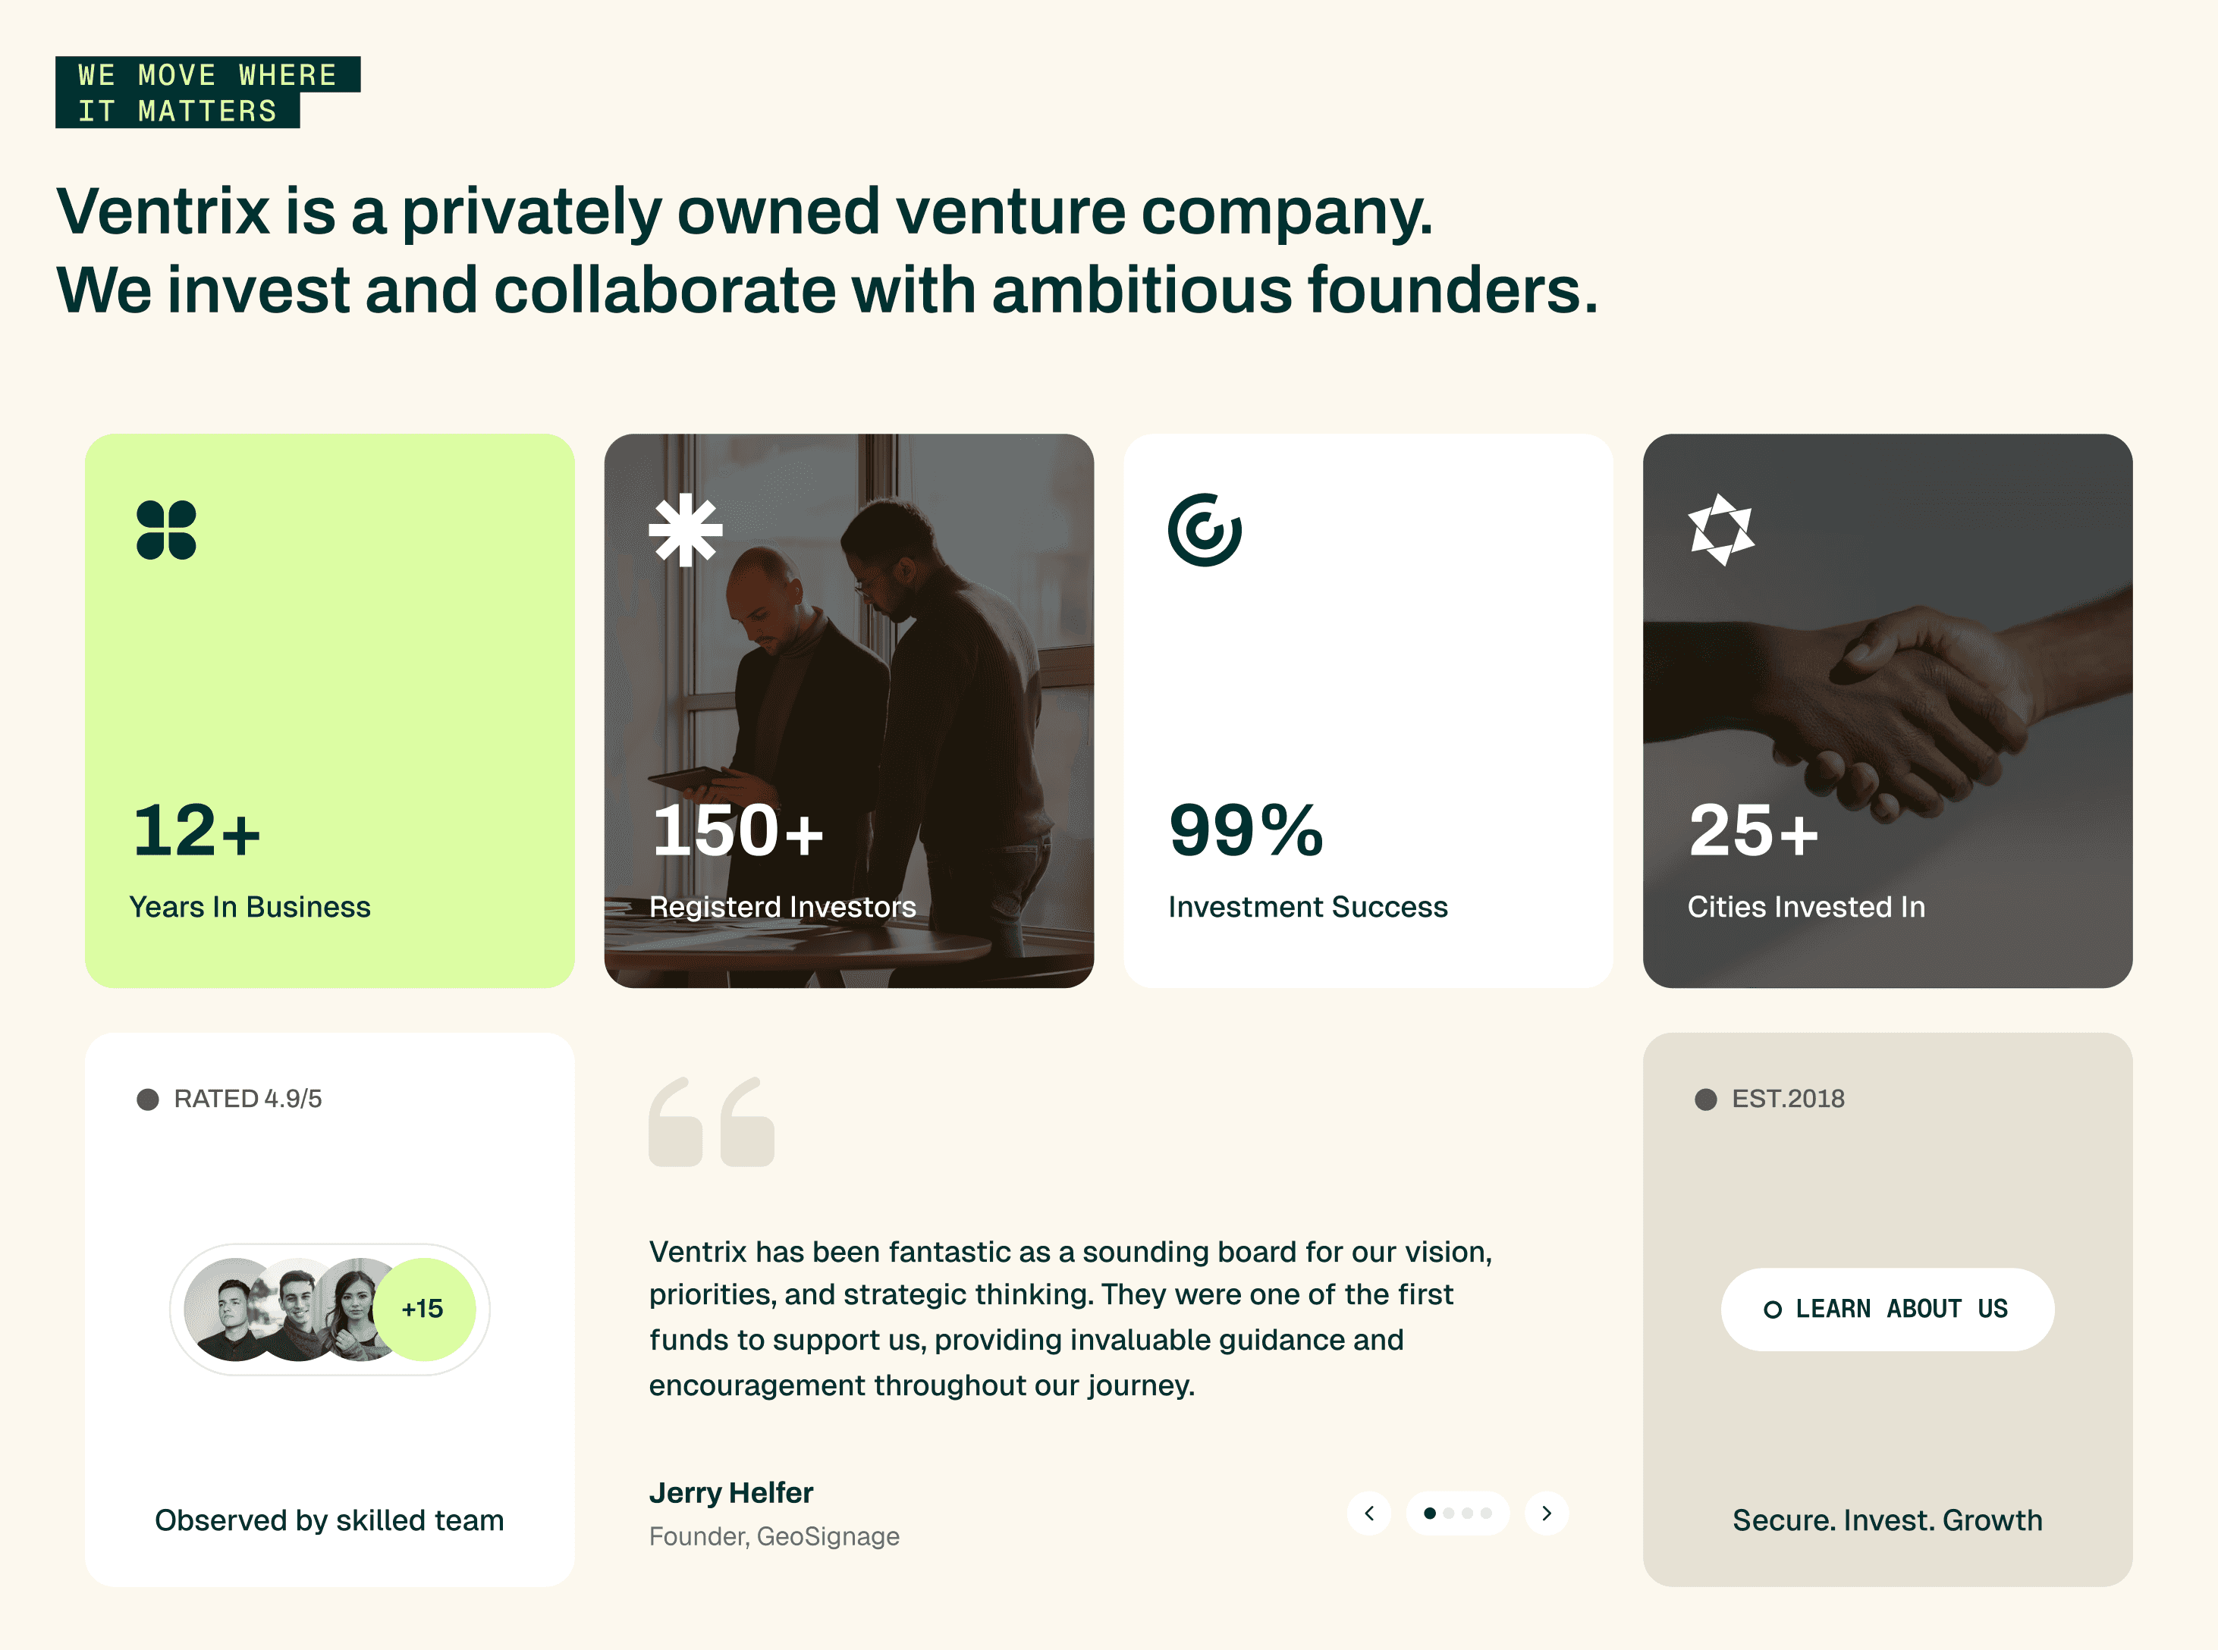Image resolution: width=2218 pixels, height=1650 pixels.
Task: Click the white asterisk icon
Action: pyautogui.click(x=686, y=529)
